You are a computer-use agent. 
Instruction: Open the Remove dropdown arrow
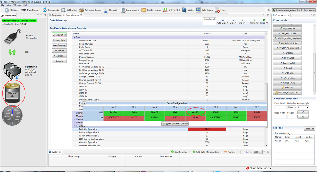point(238,152)
